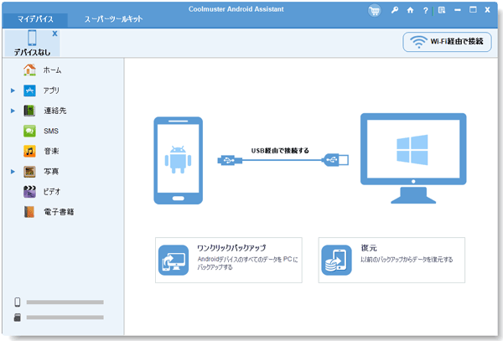
Task: Go to the home icon in title bar
Action: click(x=410, y=10)
